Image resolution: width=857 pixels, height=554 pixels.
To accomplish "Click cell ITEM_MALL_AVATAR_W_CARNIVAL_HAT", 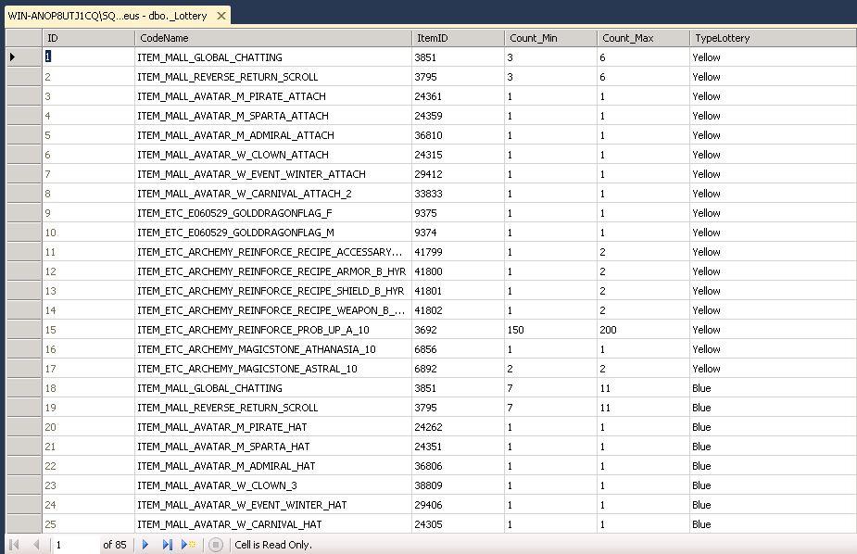I will pos(272,524).
